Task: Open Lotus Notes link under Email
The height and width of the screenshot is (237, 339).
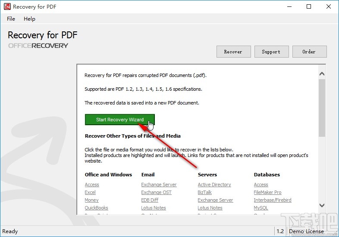Action: tap(154, 208)
